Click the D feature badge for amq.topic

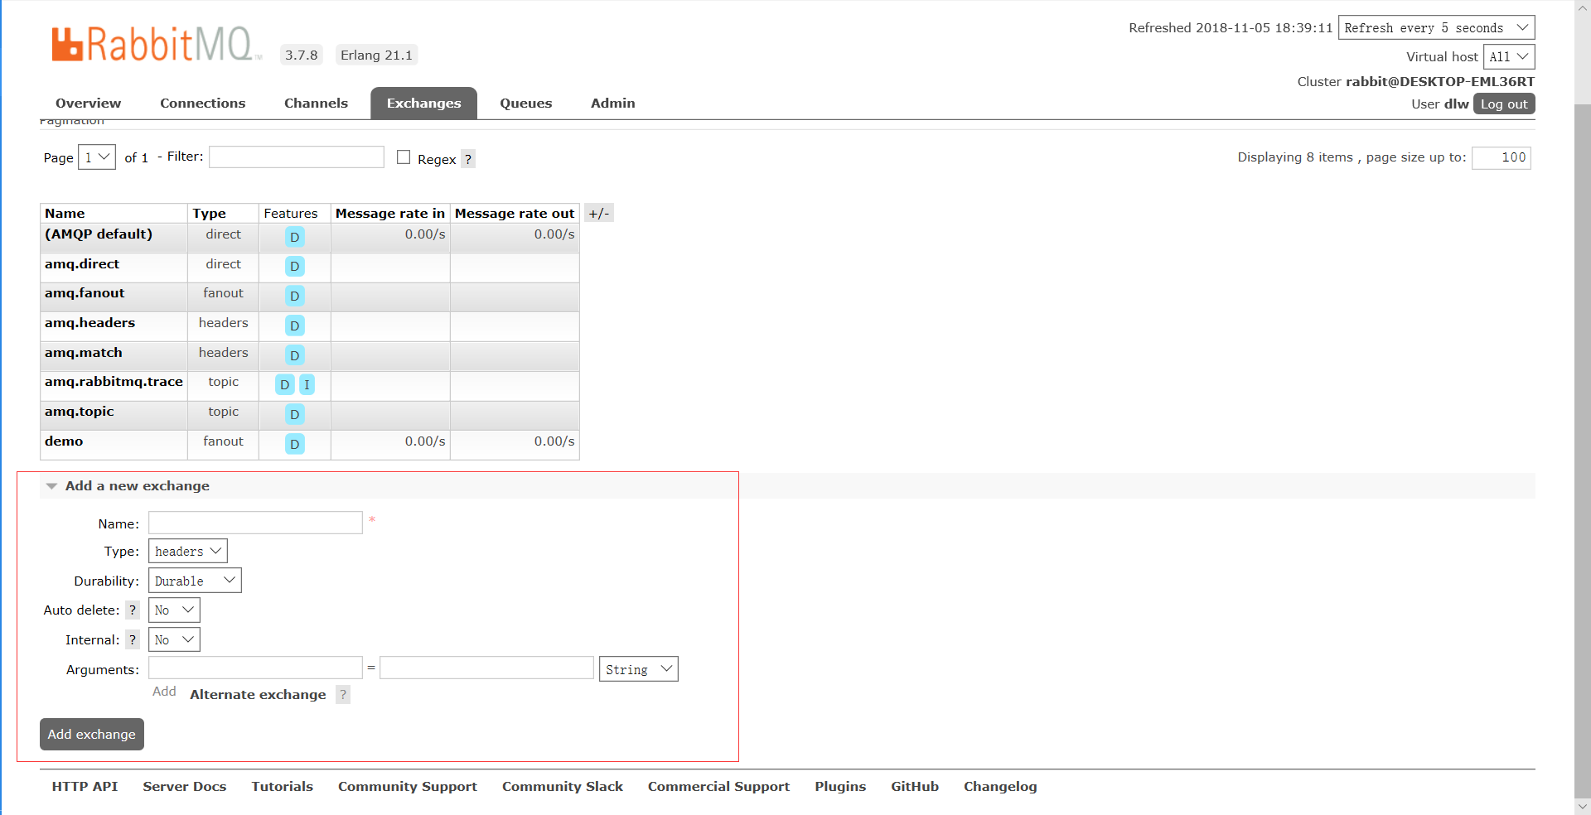[x=294, y=414]
